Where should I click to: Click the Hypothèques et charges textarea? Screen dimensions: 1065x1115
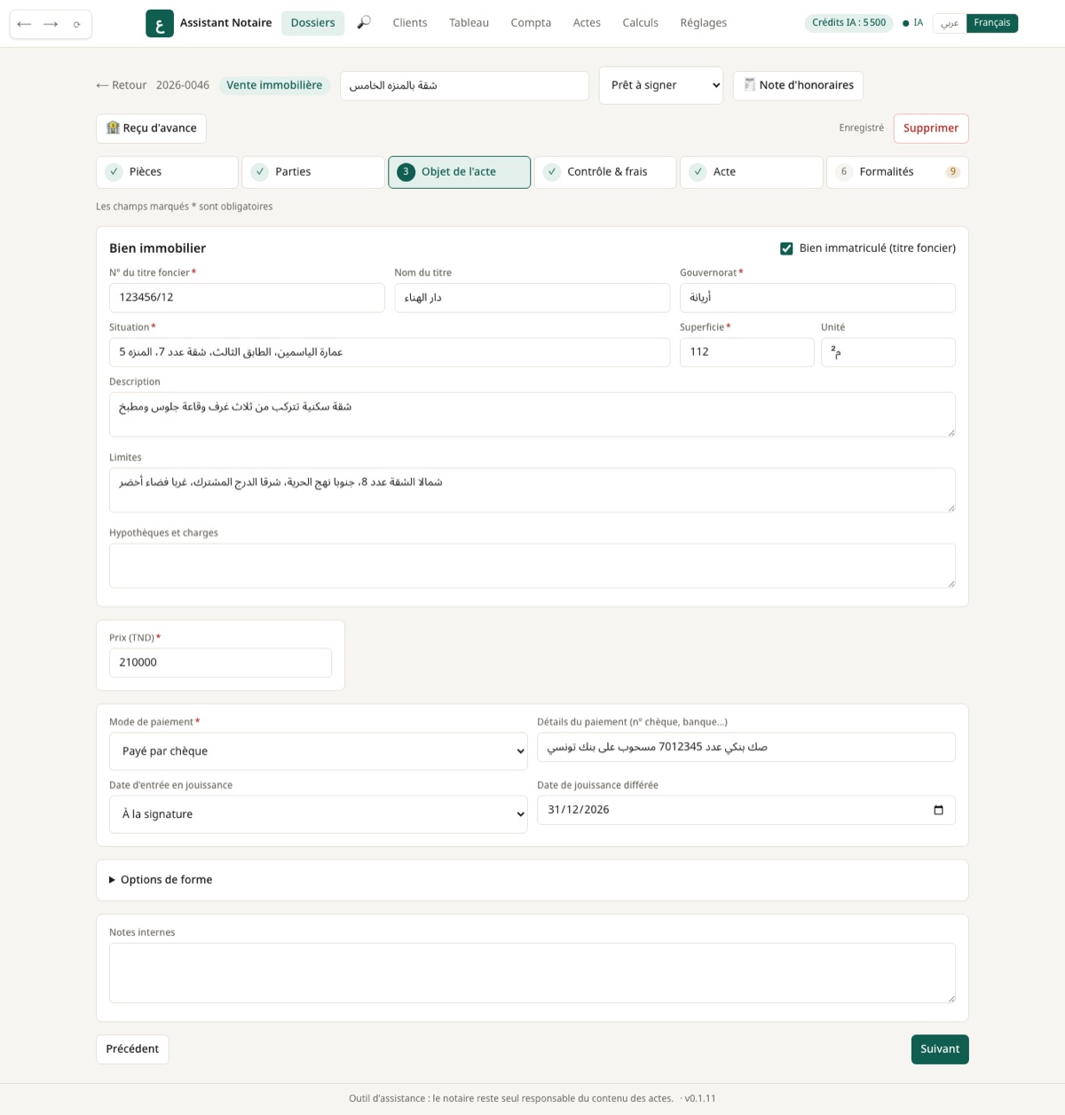coord(532,566)
